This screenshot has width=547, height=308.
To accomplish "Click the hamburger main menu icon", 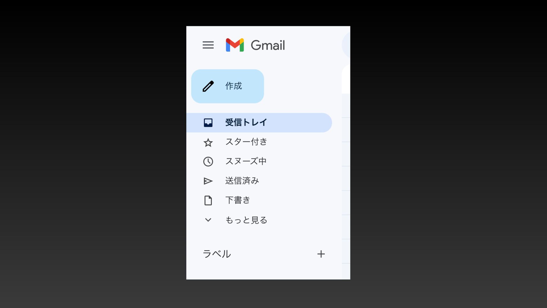I will click(208, 45).
